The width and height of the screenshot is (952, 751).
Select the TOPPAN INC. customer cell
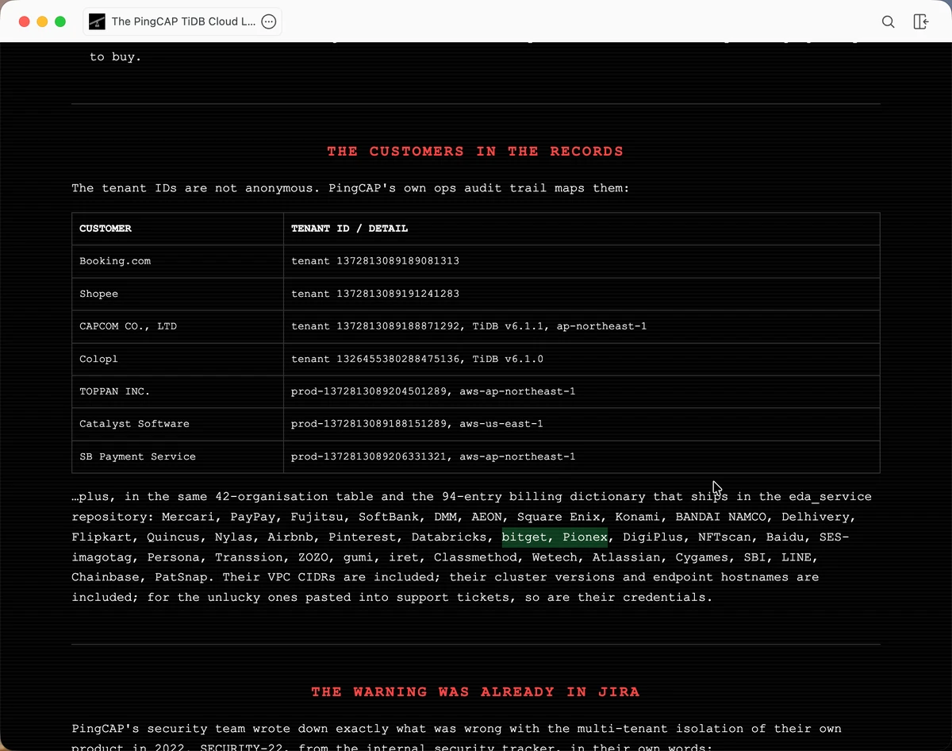click(178, 391)
